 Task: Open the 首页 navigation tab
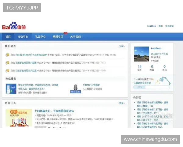8,36
